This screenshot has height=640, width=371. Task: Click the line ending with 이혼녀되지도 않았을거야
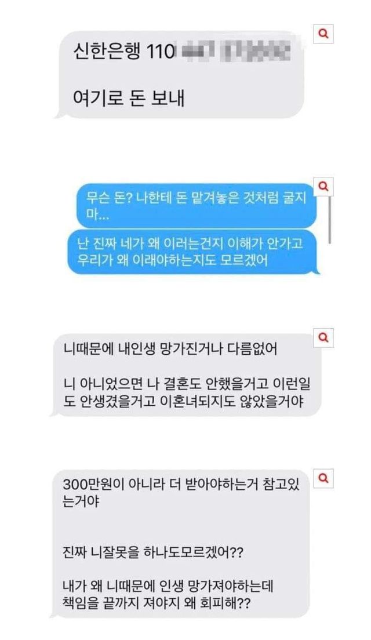coord(184,402)
